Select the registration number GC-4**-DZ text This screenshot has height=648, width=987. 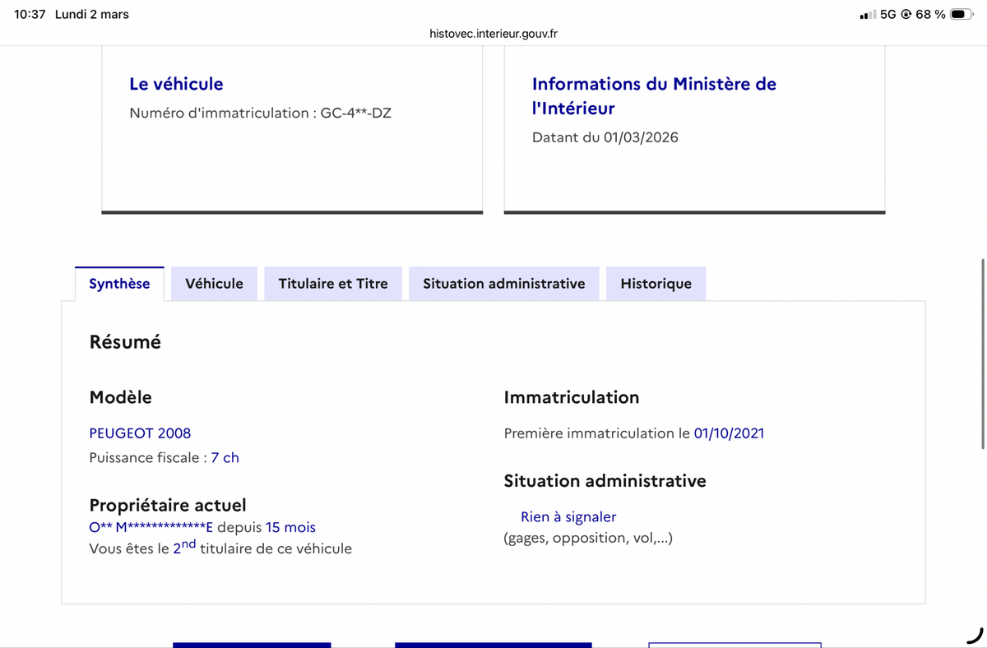pos(356,113)
